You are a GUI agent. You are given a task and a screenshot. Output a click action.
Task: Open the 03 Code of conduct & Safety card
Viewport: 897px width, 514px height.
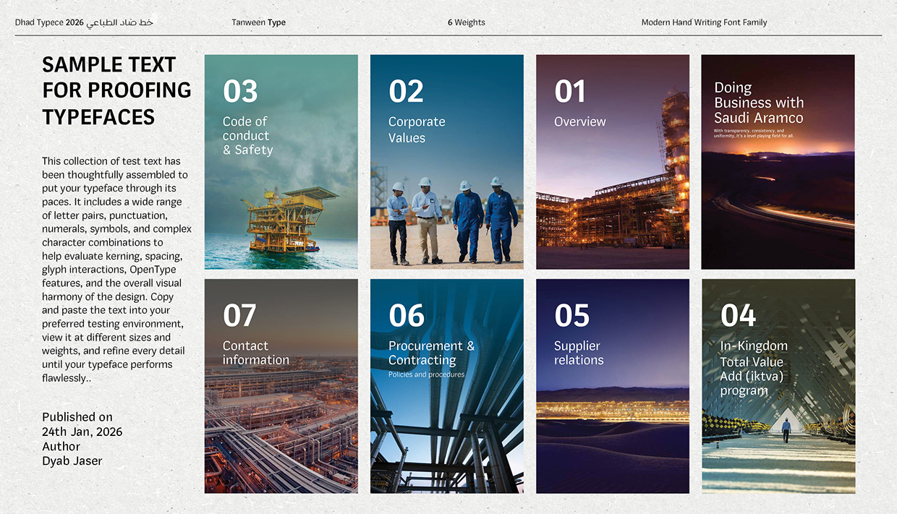click(x=281, y=162)
